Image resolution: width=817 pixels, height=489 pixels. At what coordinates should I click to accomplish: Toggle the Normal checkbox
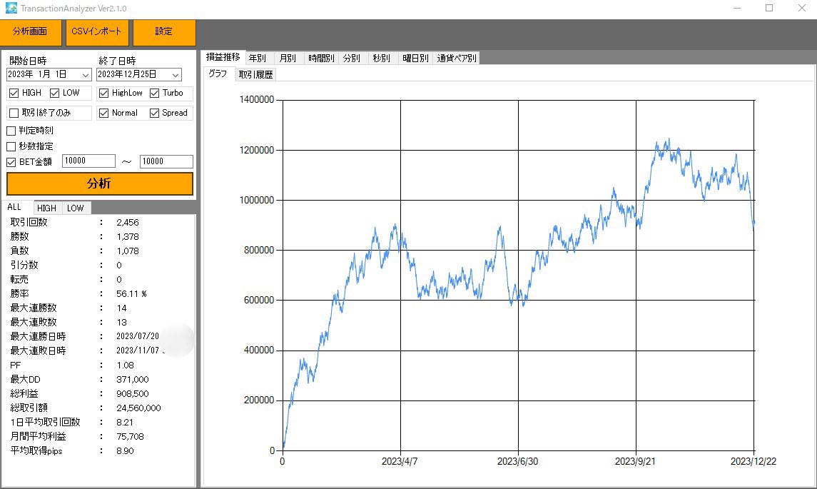[x=103, y=113]
